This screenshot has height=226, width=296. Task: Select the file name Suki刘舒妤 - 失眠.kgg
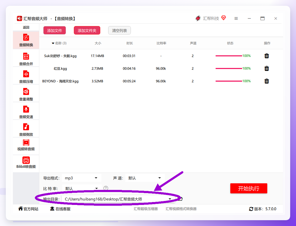coord(60,56)
